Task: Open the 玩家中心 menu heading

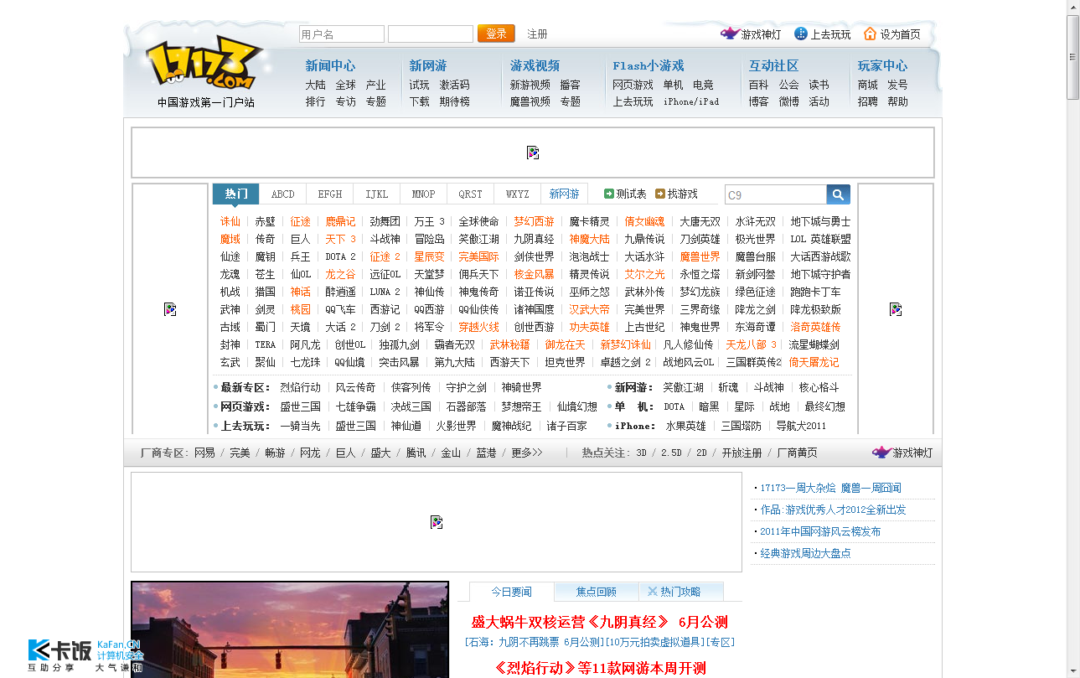Action: tap(882, 65)
